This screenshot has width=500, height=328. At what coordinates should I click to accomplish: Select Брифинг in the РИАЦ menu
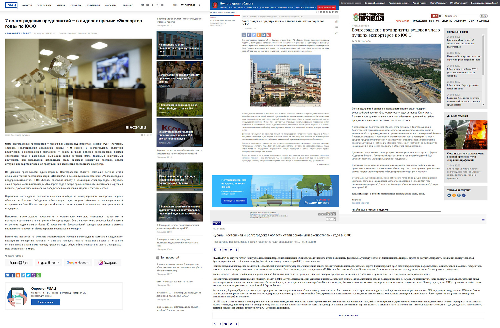(x=127, y=5)
